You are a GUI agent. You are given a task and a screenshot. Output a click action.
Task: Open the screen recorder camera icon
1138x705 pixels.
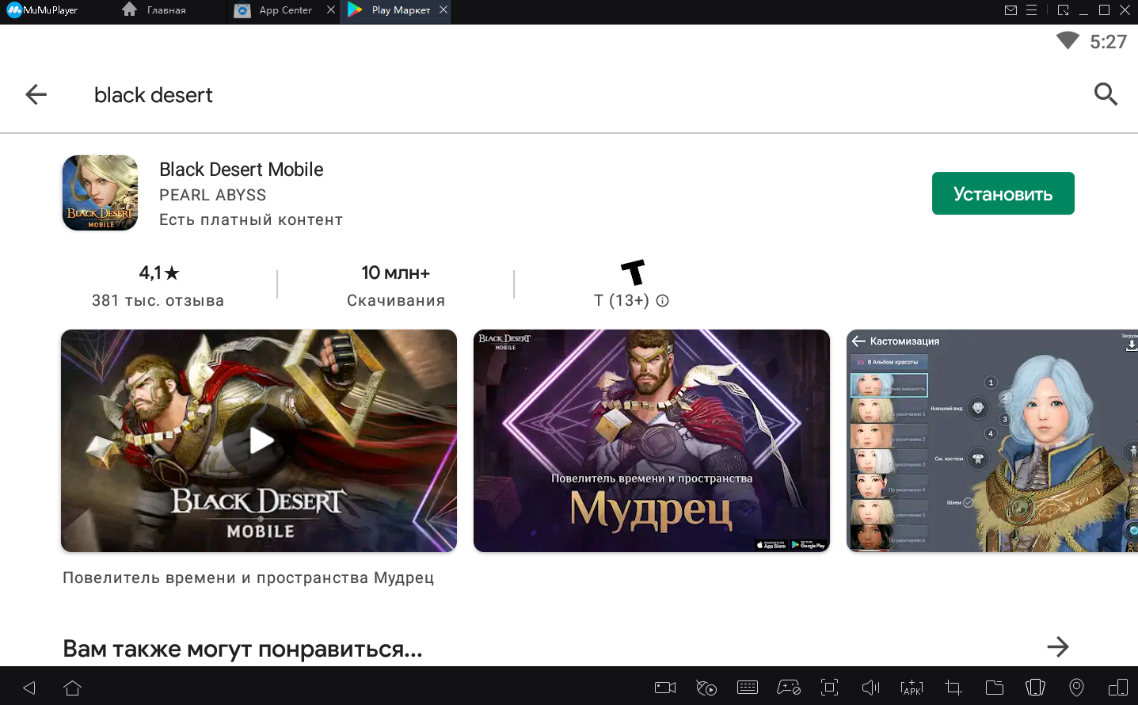click(x=665, y=688)
